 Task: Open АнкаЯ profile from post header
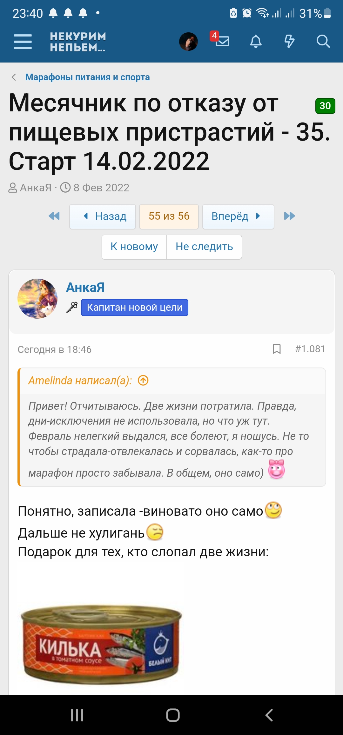85,288
